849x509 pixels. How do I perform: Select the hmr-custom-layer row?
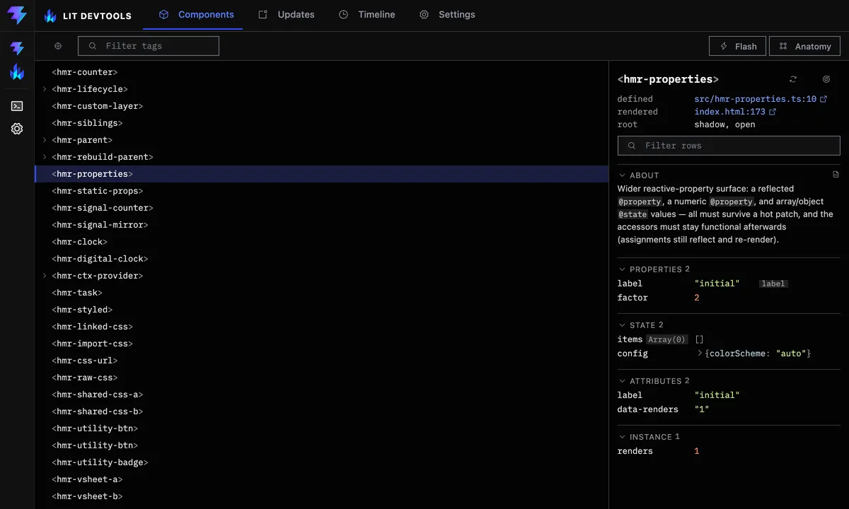tap(322, 106)
